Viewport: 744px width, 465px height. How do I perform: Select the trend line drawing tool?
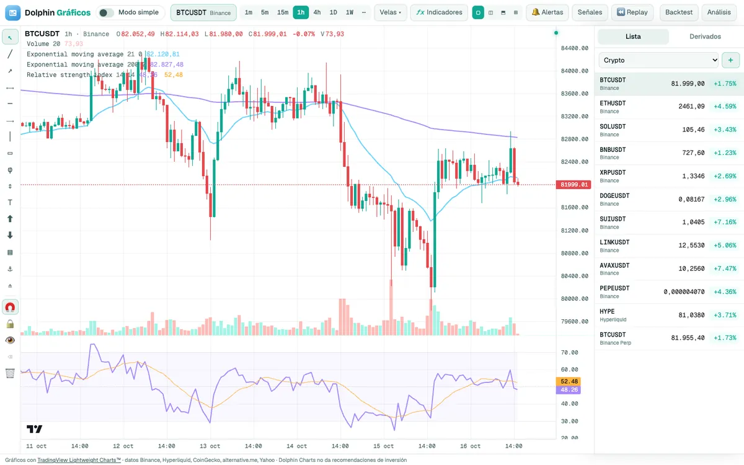tap(10, 54)
